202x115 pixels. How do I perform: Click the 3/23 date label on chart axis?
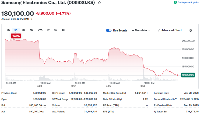pyautogui.click(x=39, y=86)
